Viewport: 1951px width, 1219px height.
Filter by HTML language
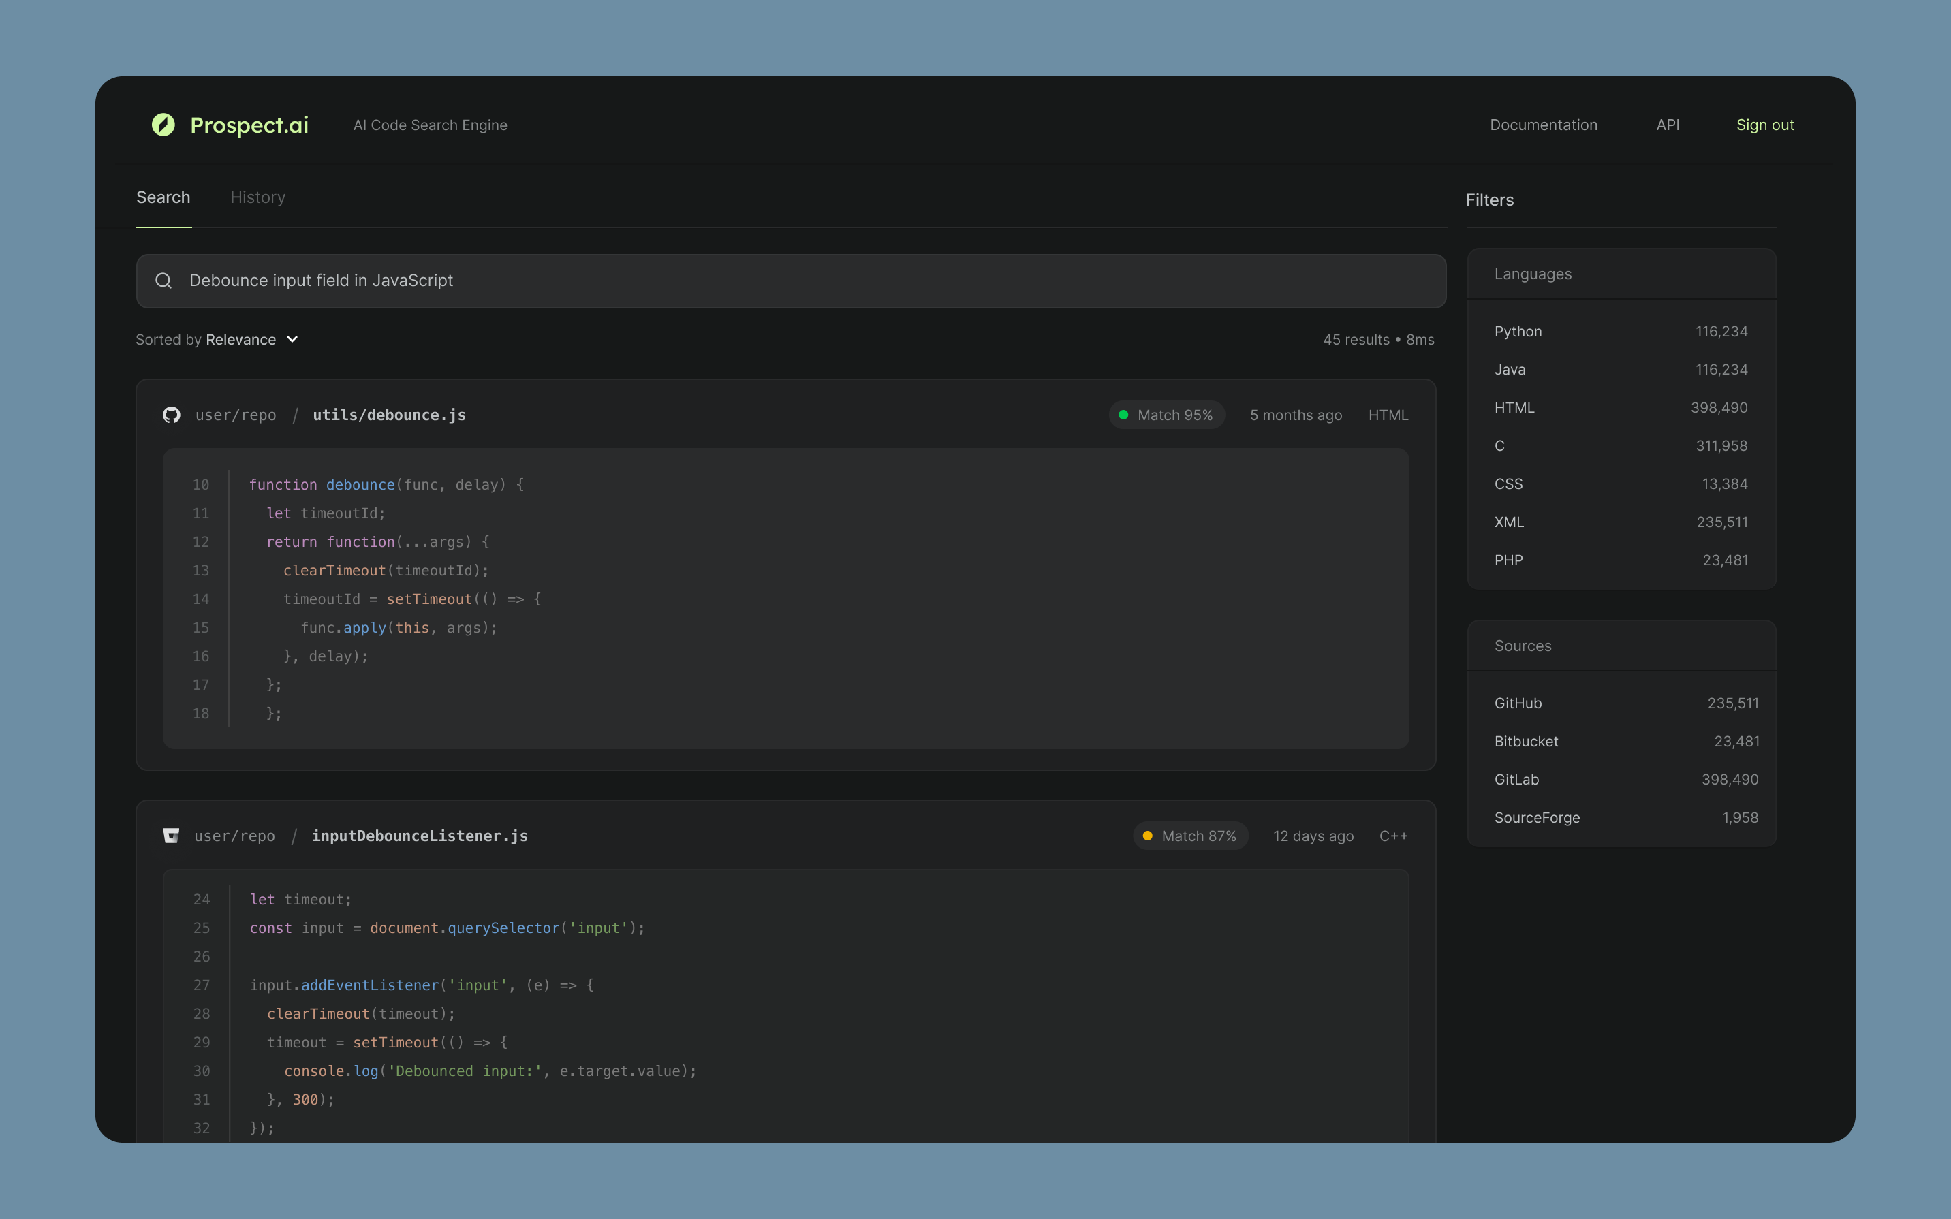point(1514,408)
